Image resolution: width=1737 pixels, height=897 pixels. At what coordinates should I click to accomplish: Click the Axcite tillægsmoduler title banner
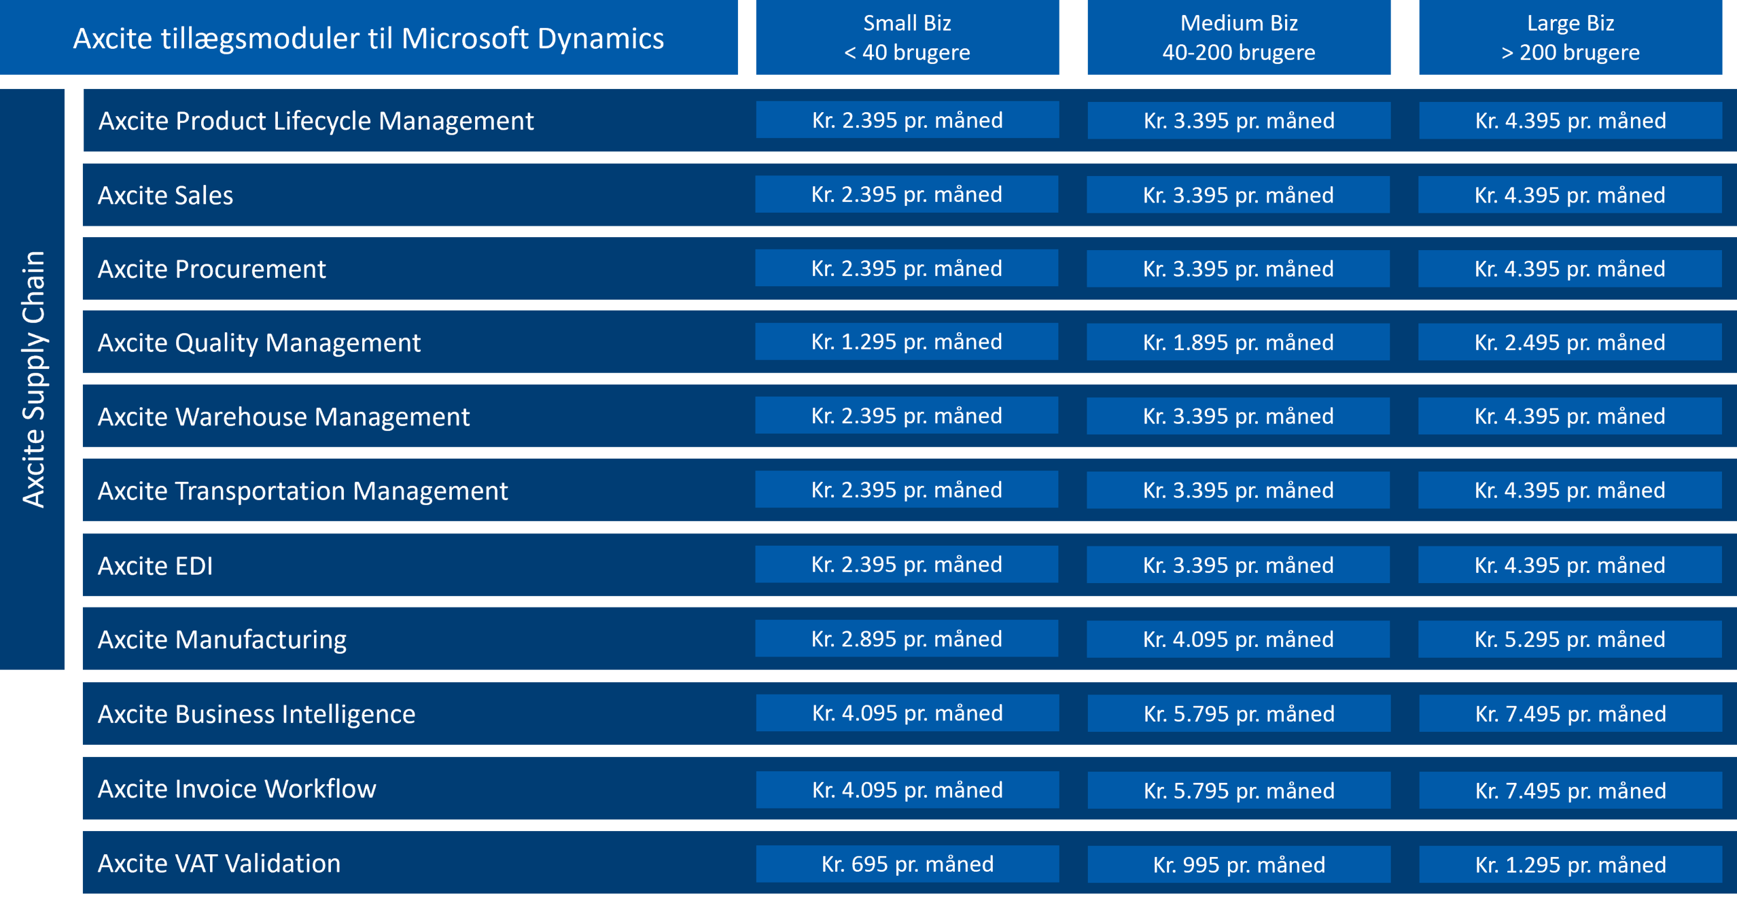[x=368, y=38]
